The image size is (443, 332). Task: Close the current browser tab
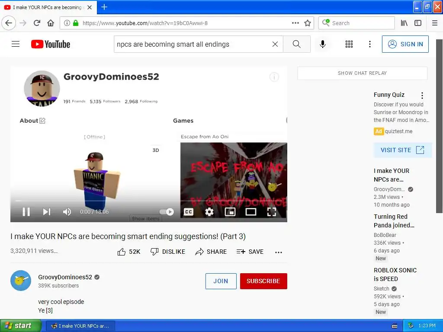pyautogui.click(x=90, y=7)
